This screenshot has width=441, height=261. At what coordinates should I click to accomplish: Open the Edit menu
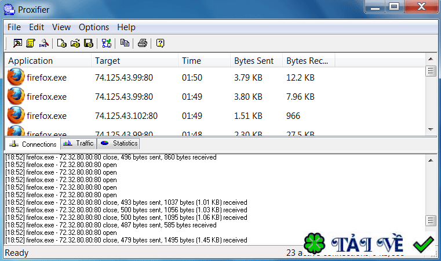pyautogui.click(x=37, y=27)
